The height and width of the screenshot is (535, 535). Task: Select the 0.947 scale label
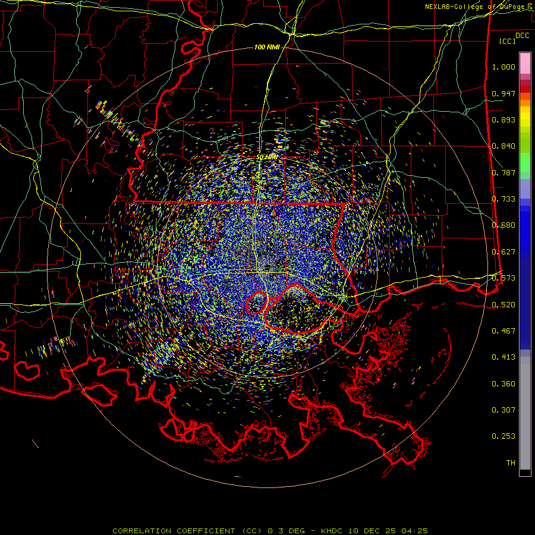click(503, 93)
